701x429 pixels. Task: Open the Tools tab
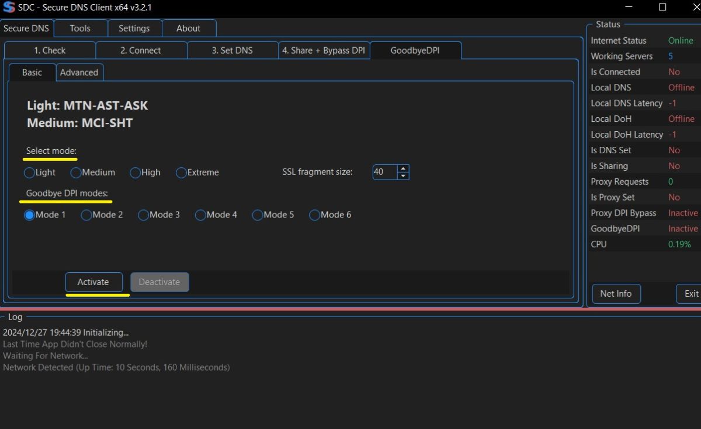[80, 28]
